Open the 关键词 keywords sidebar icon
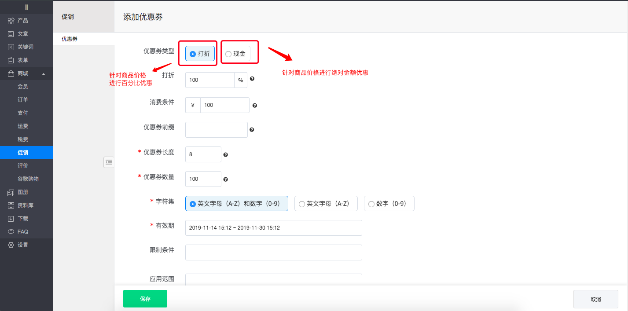Image resolution: width=628 pixels, height=311 pixels. (11, 47)
